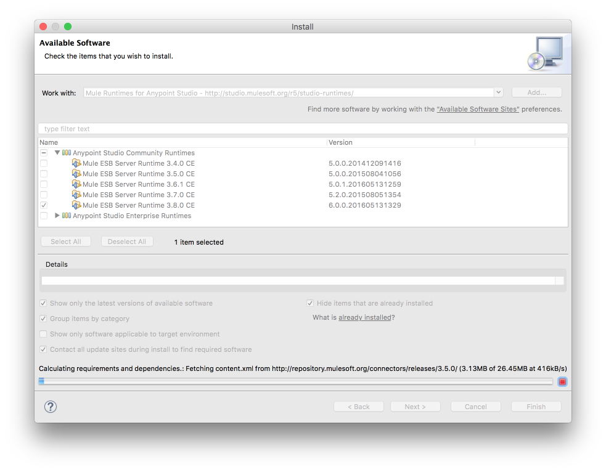
Task: Select the Mule ESB Server Runtime 3.6.1 CE row text
Action: pyautogui.click(x=138, y=184)
